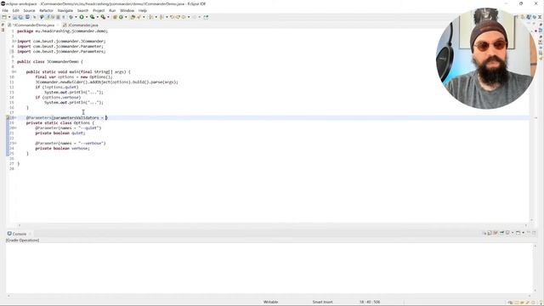Screen dimensions: 544x306
Task: Open the Help menu
Action: coord(142,10)
